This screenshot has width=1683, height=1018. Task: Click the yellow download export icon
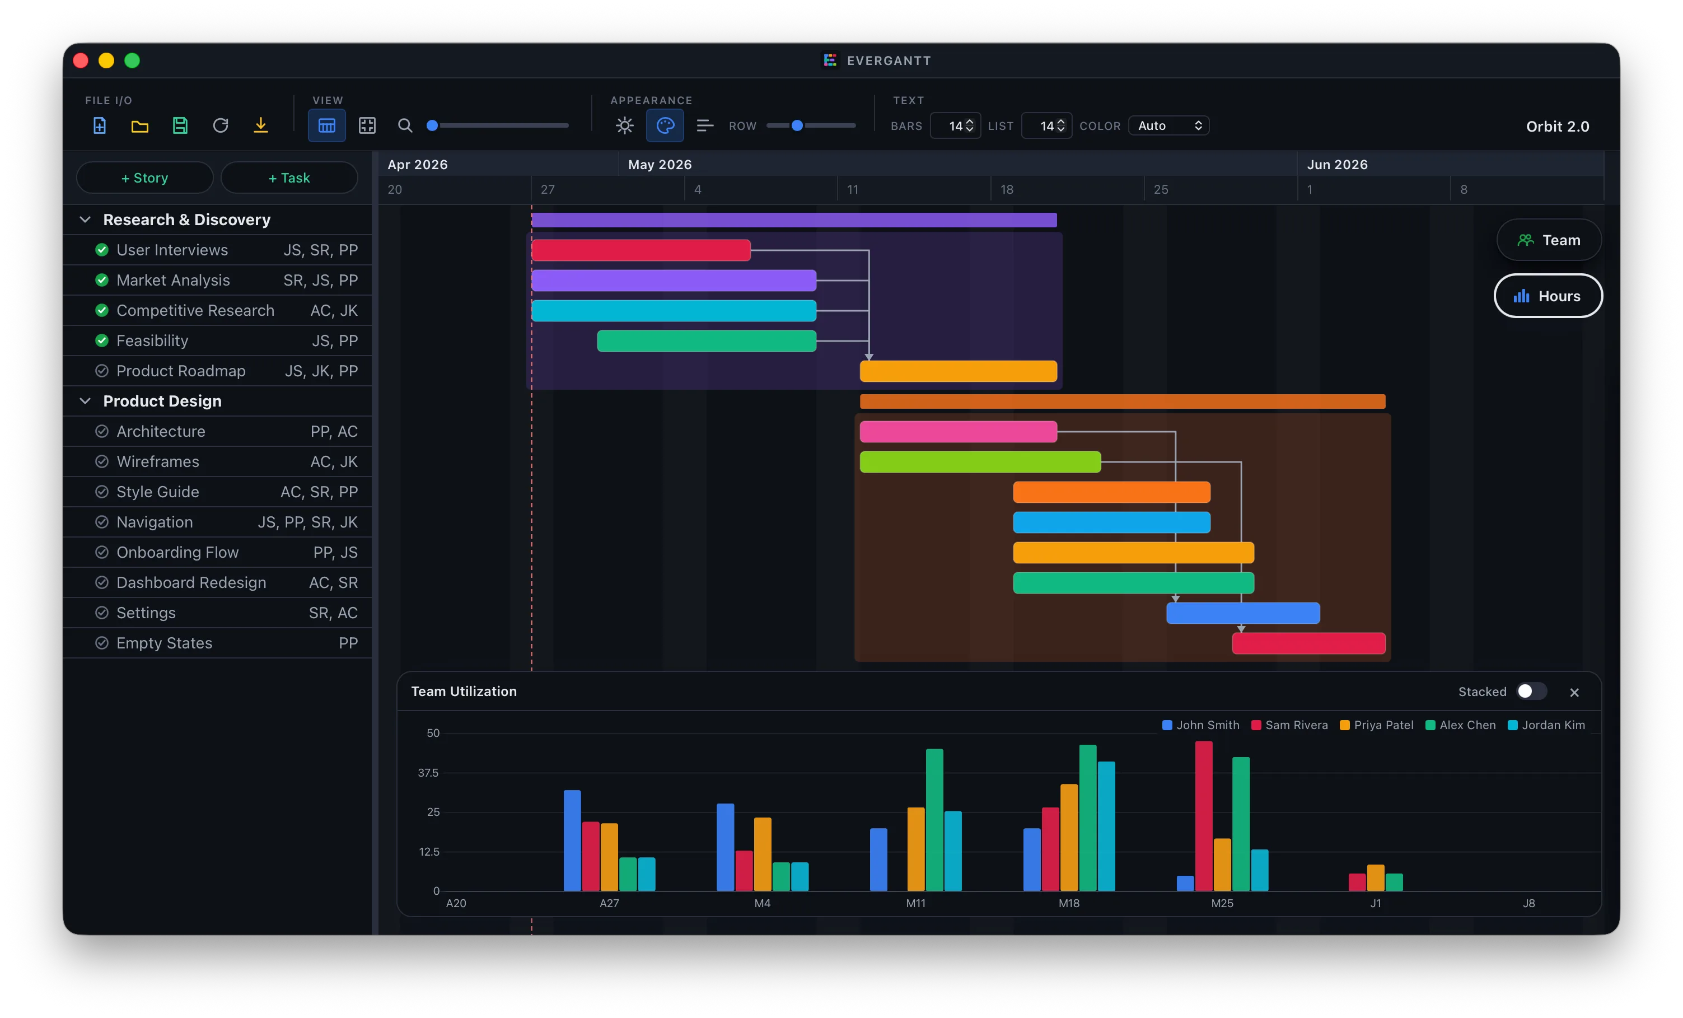(260, 126)
